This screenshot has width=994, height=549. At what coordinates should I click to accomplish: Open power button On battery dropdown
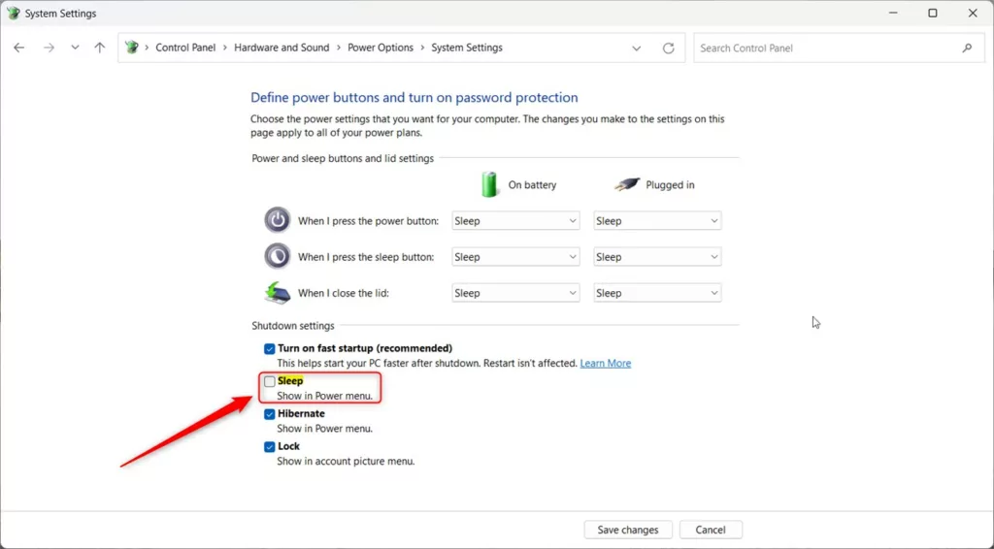(515, 221)
